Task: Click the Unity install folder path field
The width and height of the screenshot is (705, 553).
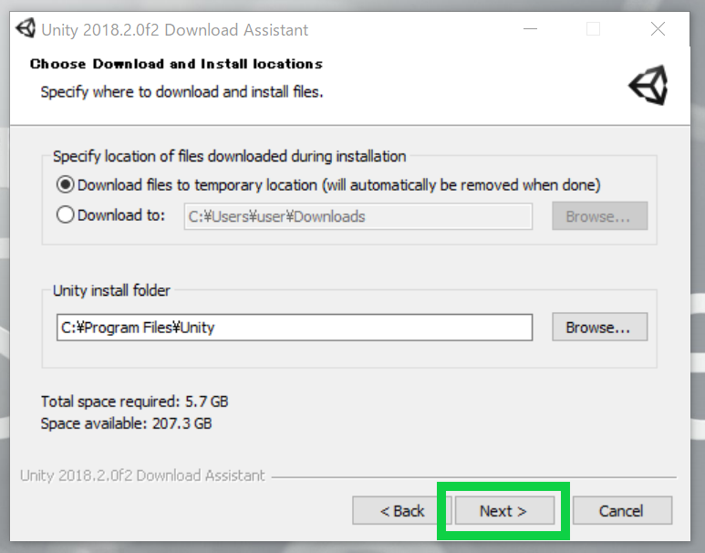Action: [x=294, y=327]
